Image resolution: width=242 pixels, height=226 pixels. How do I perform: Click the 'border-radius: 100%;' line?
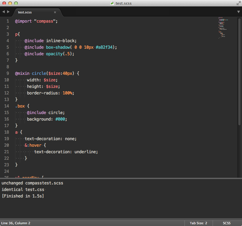(x=50, y=93)
